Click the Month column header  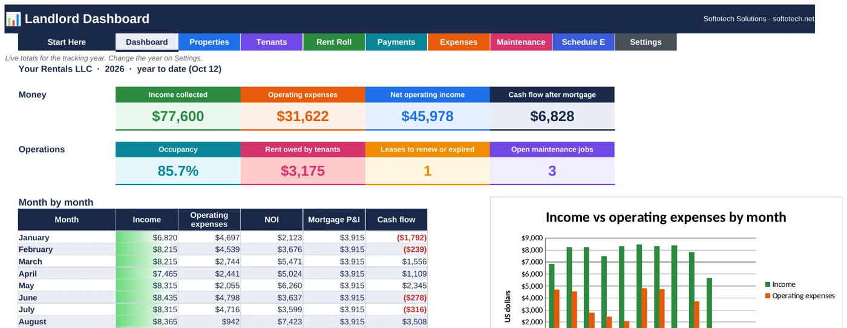coord(67,220)
